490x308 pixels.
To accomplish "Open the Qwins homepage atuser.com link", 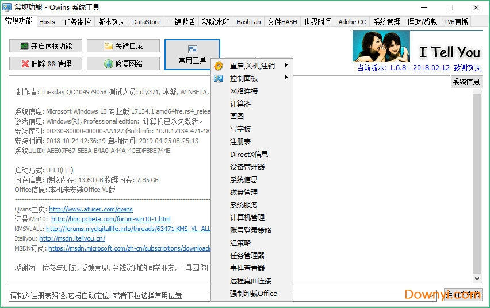I will (x=91, y=209).
